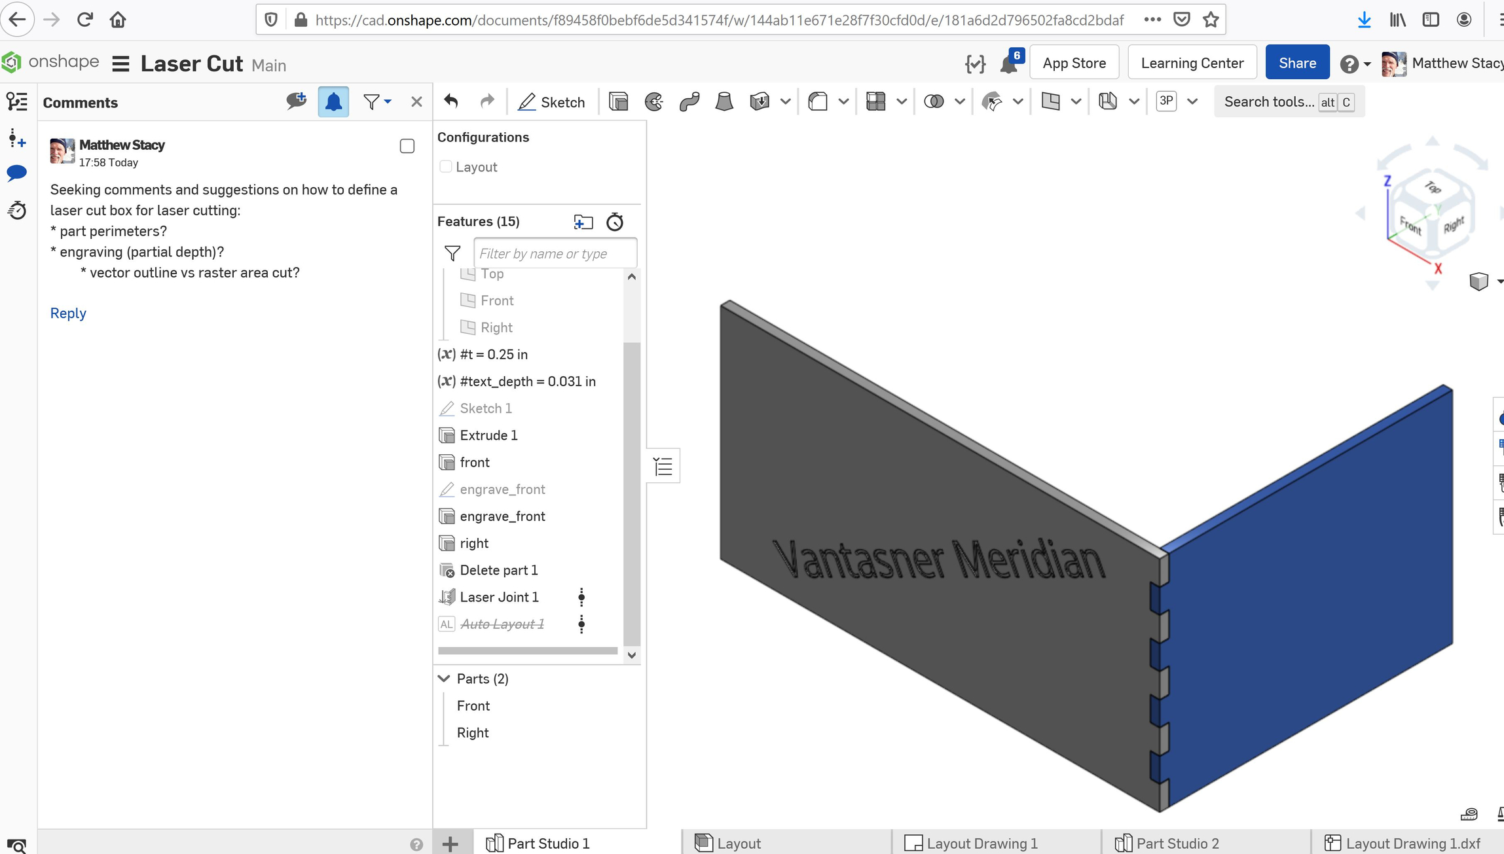Open the Thicken tool dropdown arrow
The height and width of the screenshot is (854, 1504).
click(786, 101)
